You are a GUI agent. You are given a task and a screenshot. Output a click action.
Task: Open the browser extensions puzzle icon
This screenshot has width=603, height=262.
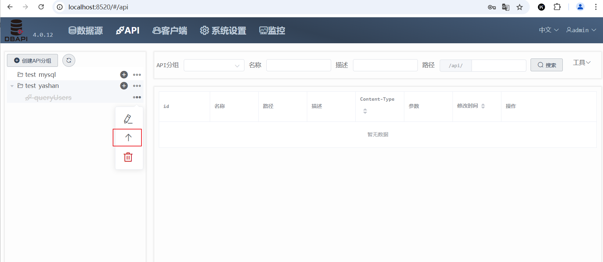coord(557,7)
